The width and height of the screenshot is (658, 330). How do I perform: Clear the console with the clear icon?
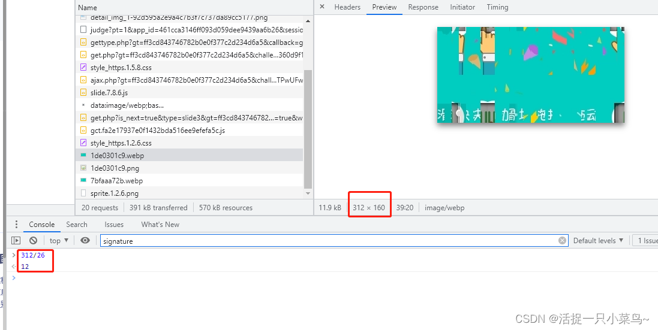[34, 240]
